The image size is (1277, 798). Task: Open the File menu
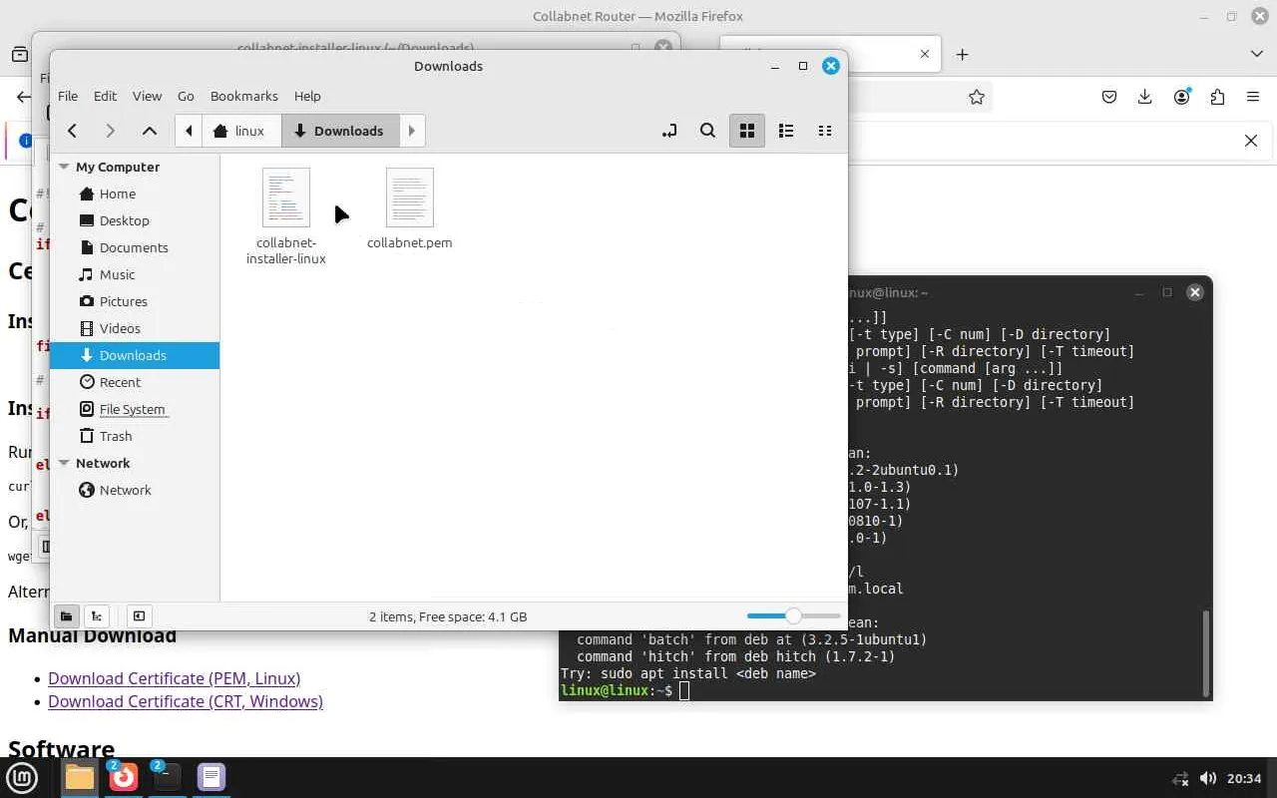(x=68, y=96)
